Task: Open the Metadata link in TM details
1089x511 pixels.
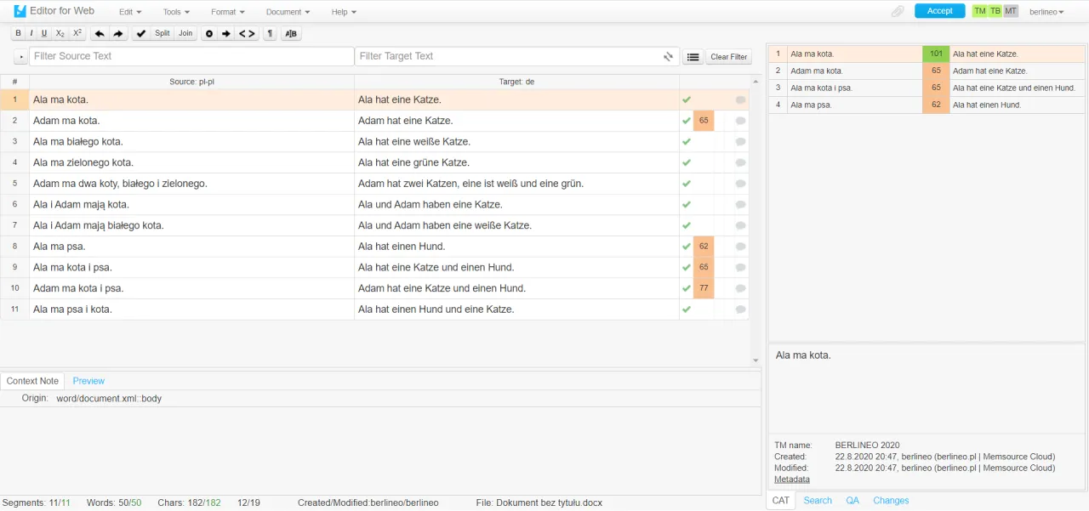Action: pyautogui.click(x=791, y=480)
